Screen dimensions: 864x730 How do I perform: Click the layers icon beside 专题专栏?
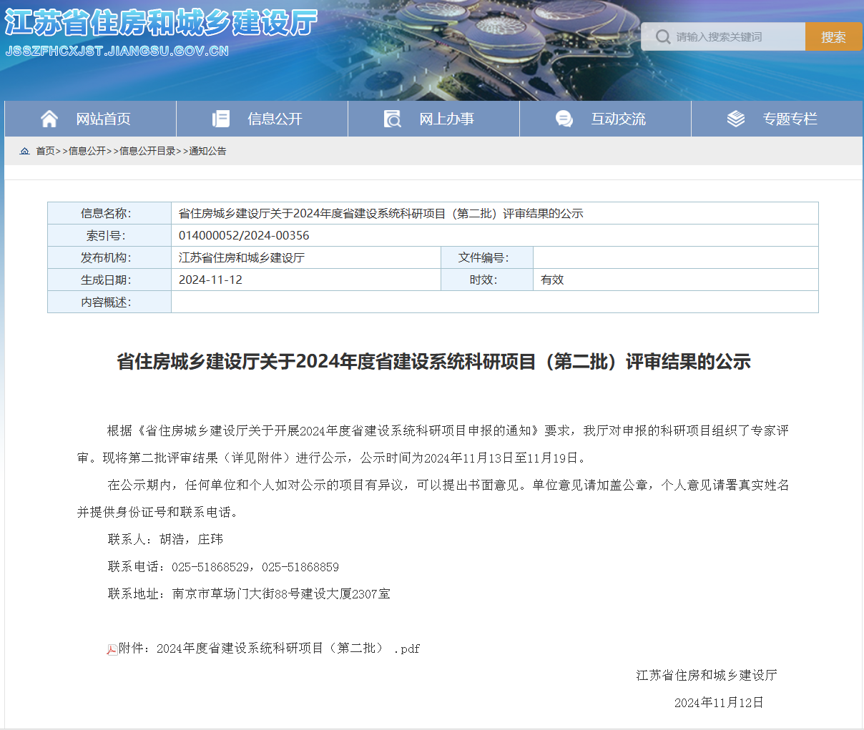pos(736,119)
